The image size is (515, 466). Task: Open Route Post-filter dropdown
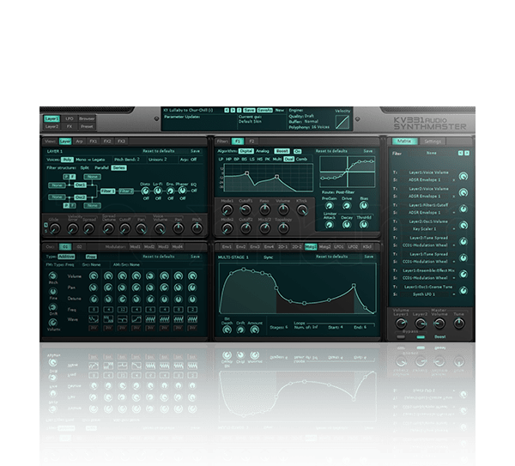coord(338,192)
